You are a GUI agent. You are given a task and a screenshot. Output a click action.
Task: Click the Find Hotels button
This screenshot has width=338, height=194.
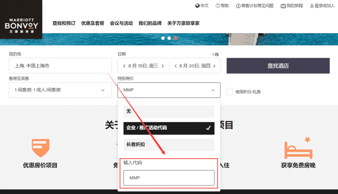(278, 66)
